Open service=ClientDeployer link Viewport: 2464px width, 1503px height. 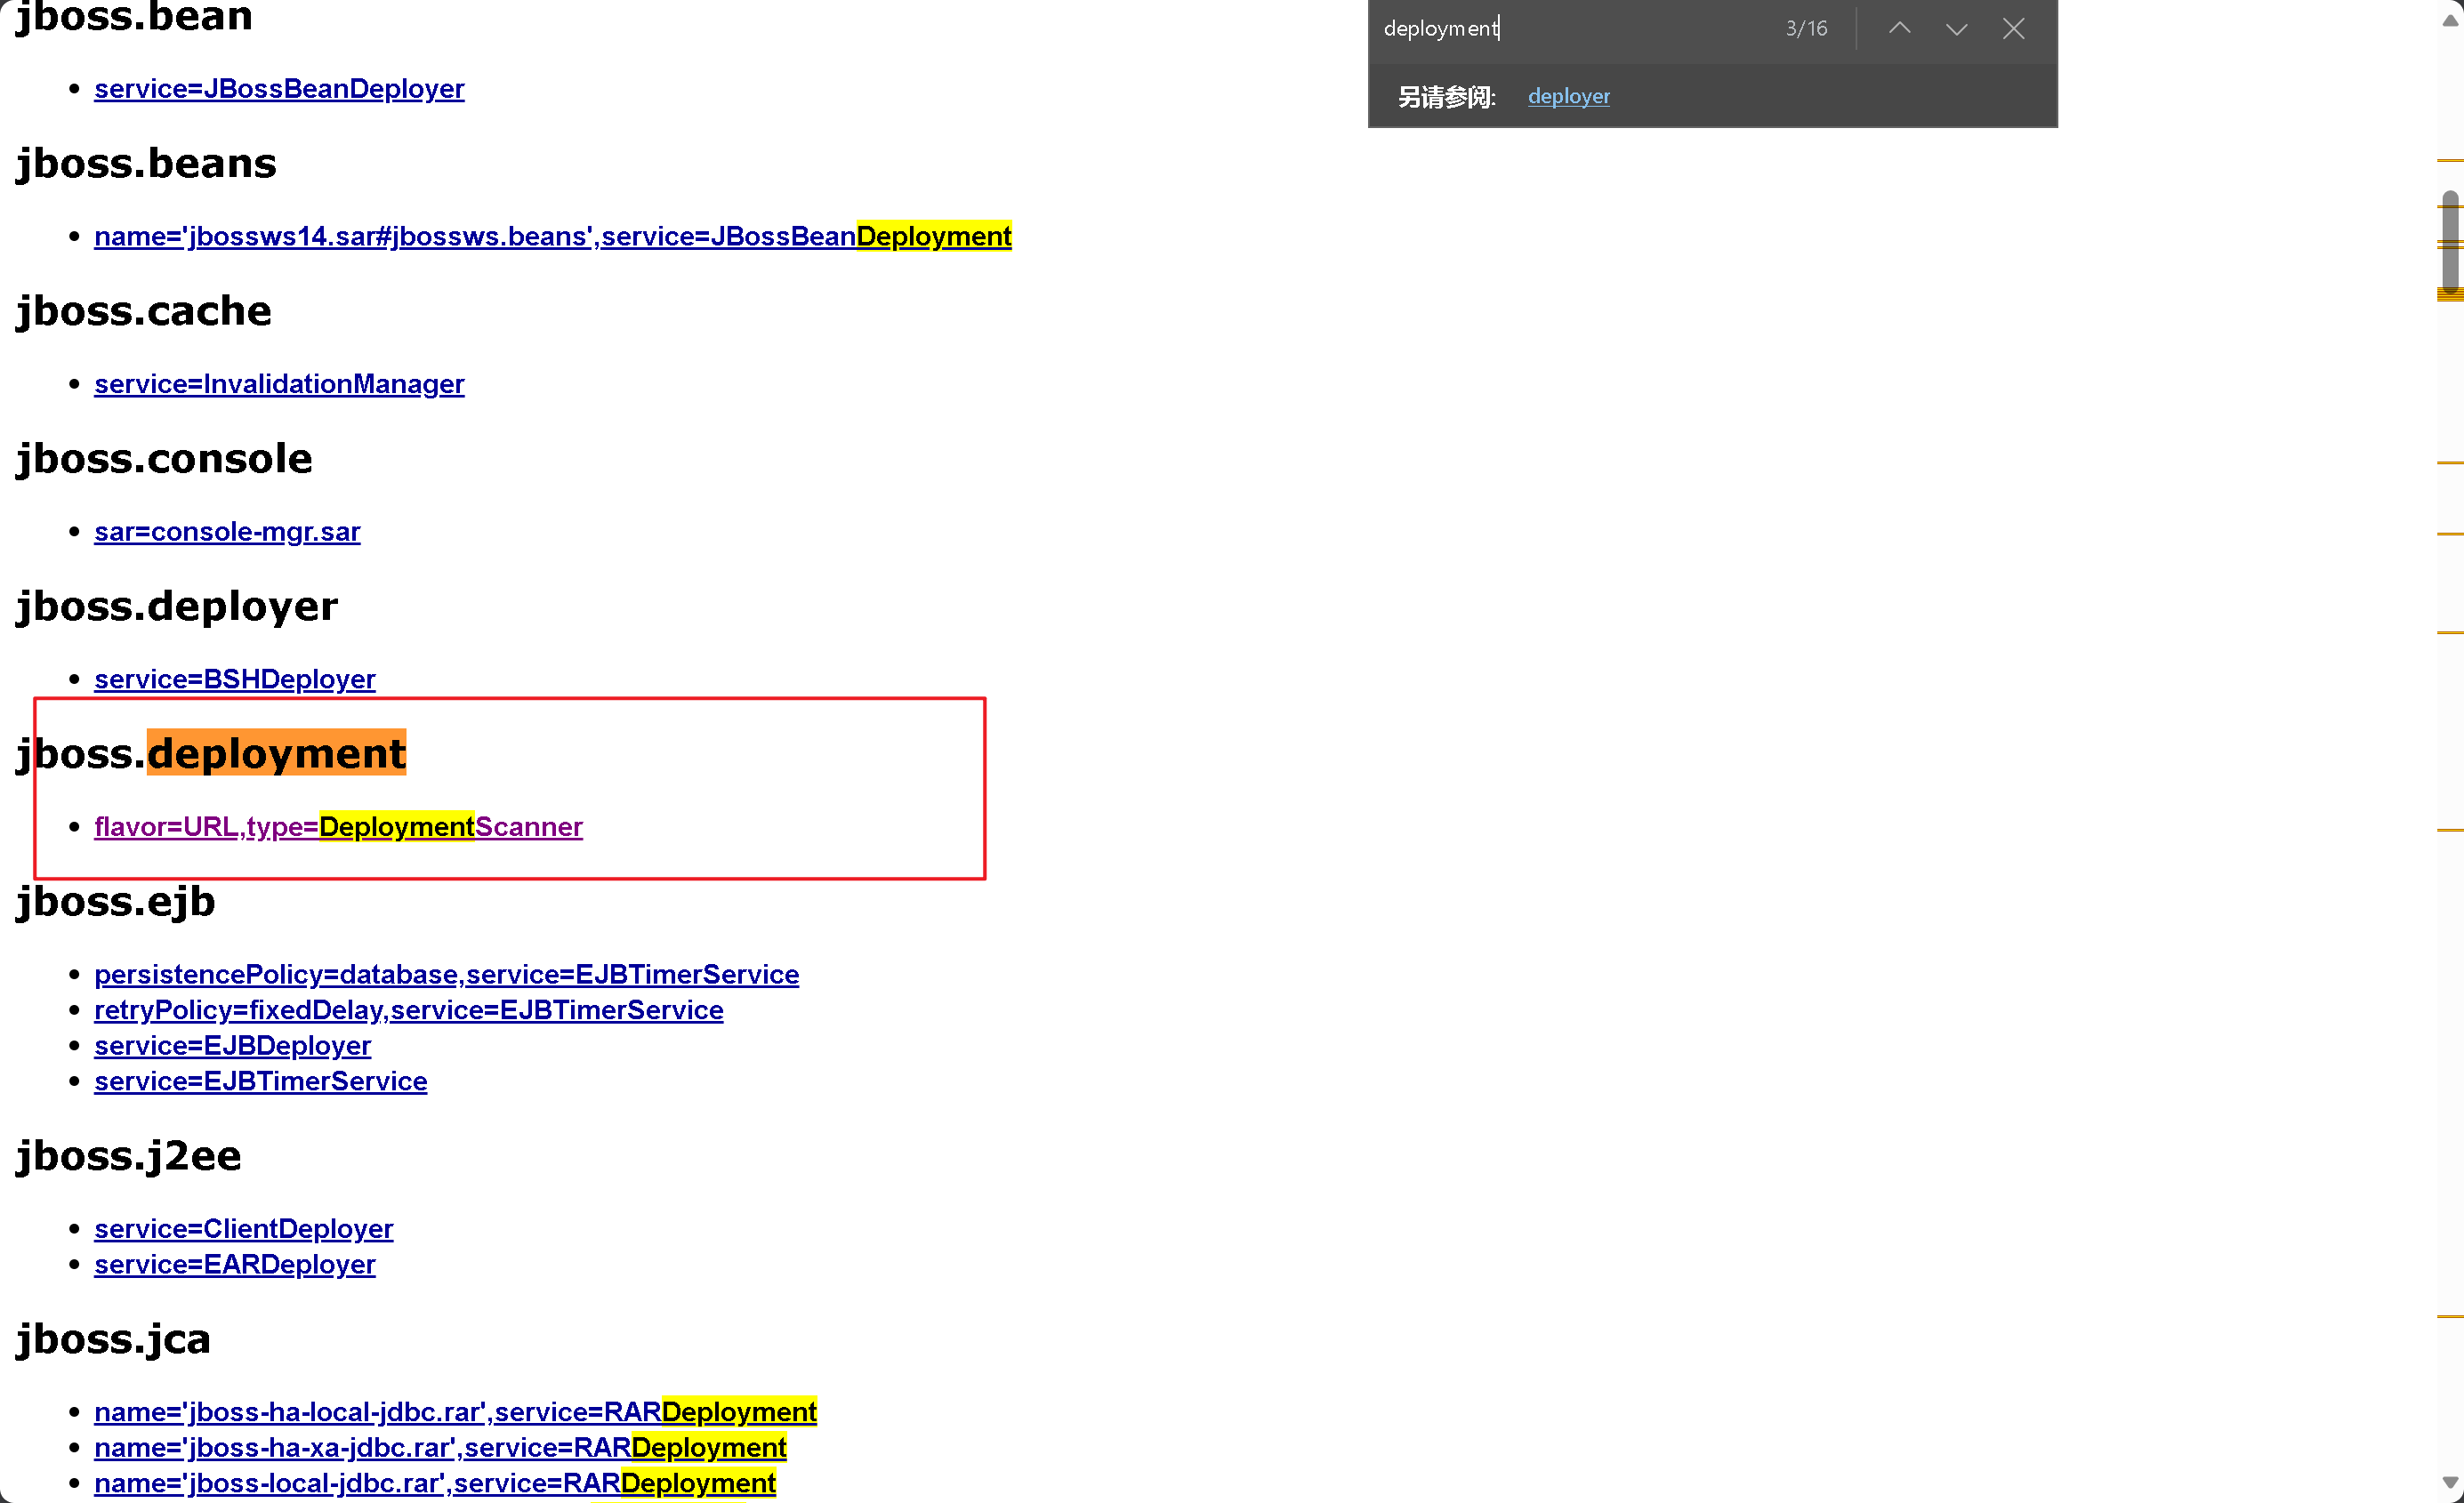[243, 1229]
